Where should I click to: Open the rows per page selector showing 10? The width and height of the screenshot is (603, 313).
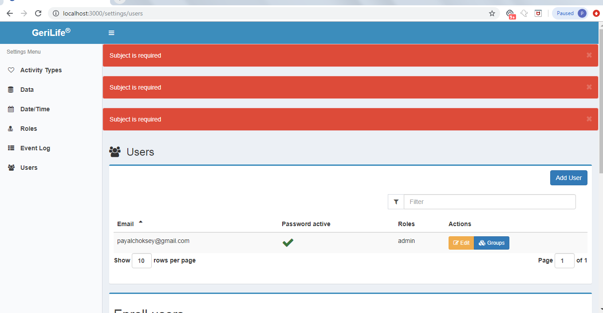click(x=142, y=260)
